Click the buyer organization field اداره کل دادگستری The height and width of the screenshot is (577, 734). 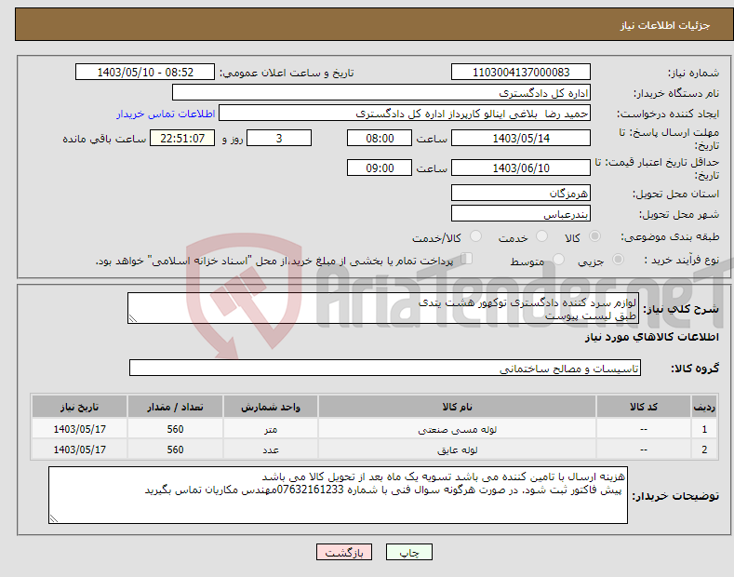[x=381, y=92]
